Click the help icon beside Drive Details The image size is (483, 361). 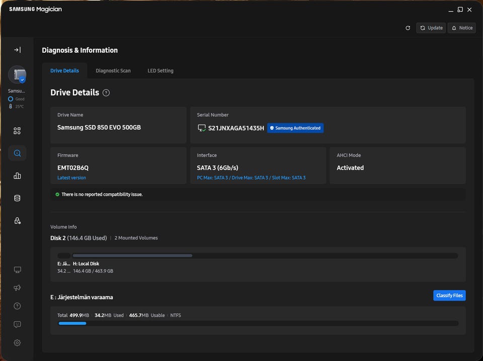106,93
